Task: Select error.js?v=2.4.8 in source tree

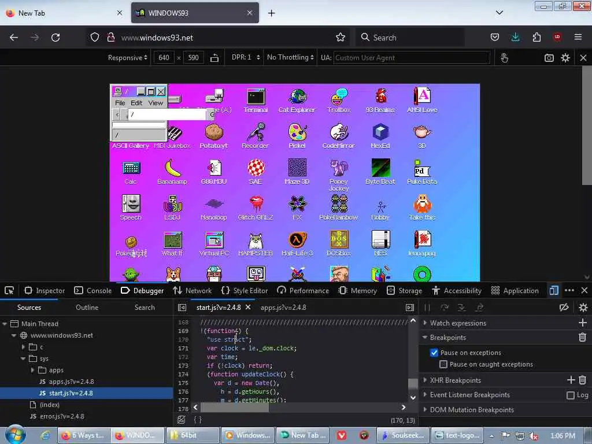Action: coord(62,416)
